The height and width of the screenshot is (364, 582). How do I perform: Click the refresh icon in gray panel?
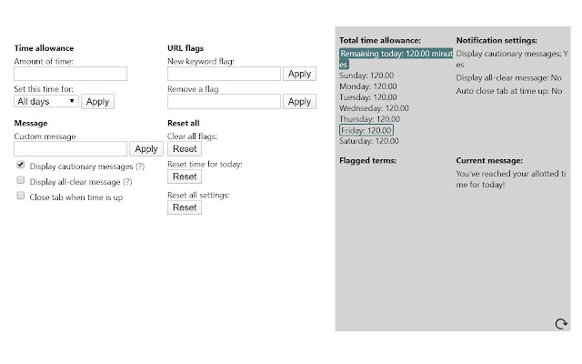point(561,323)
